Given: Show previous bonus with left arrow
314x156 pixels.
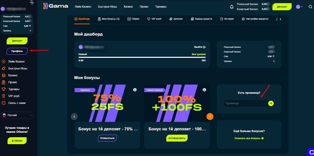Looking at the screenshot, I should click(74, 116).
